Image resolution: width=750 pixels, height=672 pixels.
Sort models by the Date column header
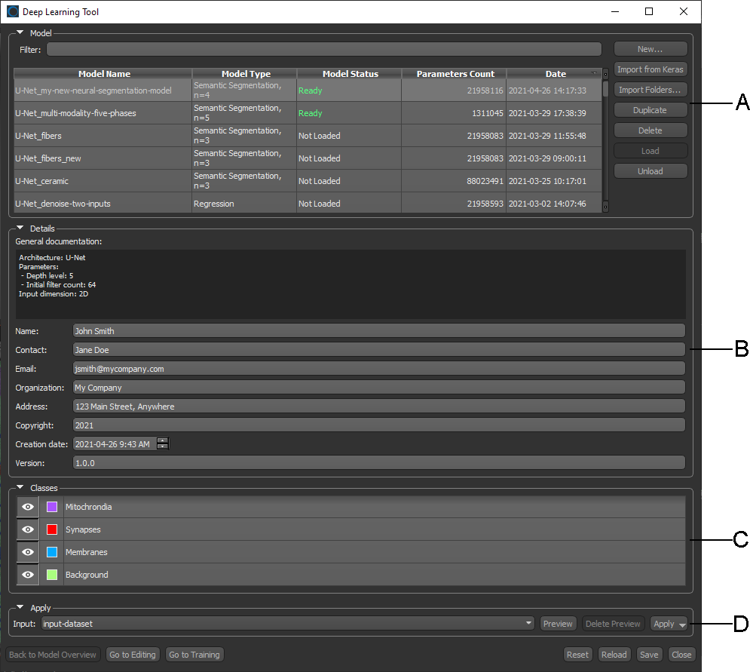click(x=555, y=74)
